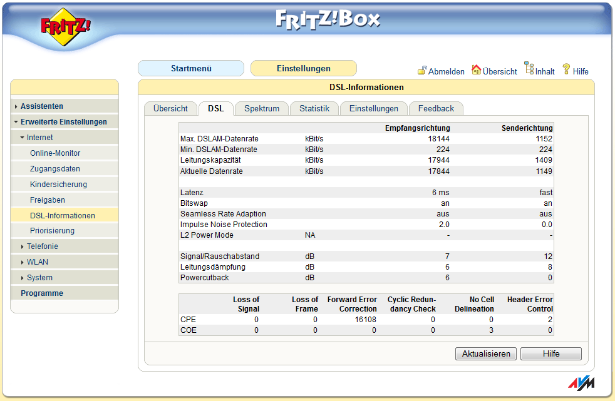Image resolution: width=615 pixels, height=401 pixels.
Task: Click the Seamless Rate Adaption label
Action: point(223,214)
